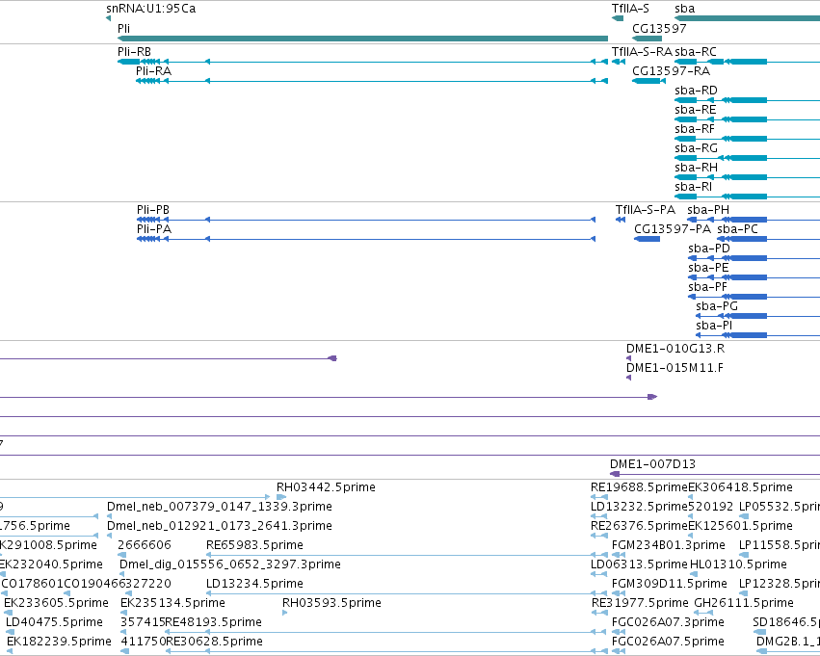Select the RE19688.5prime EST label

pos(639,487)
